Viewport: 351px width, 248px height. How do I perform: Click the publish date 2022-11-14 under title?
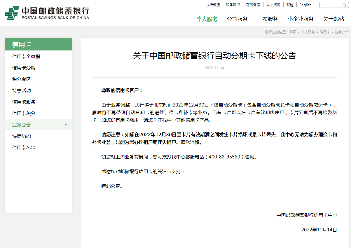[214, 68]
